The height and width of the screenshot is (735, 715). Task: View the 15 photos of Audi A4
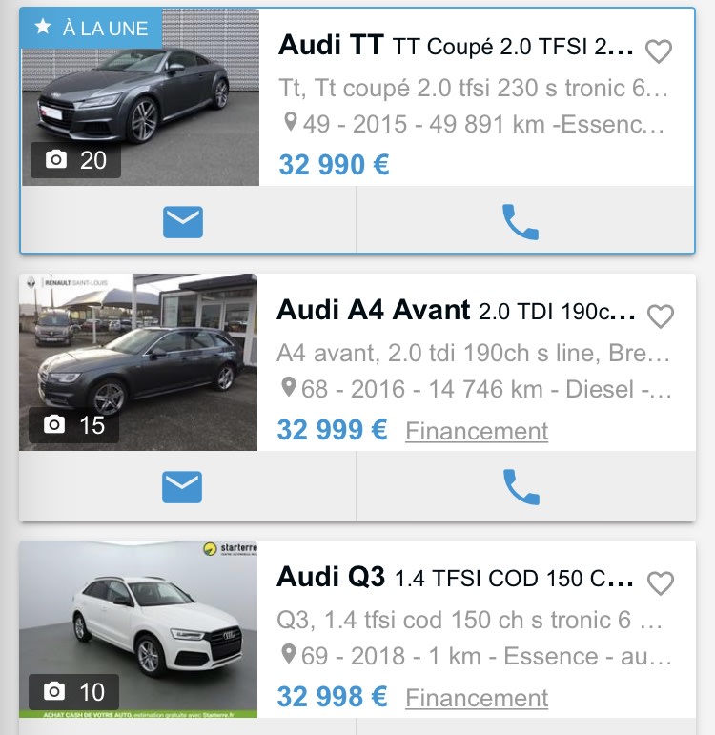tap(75, 425)
